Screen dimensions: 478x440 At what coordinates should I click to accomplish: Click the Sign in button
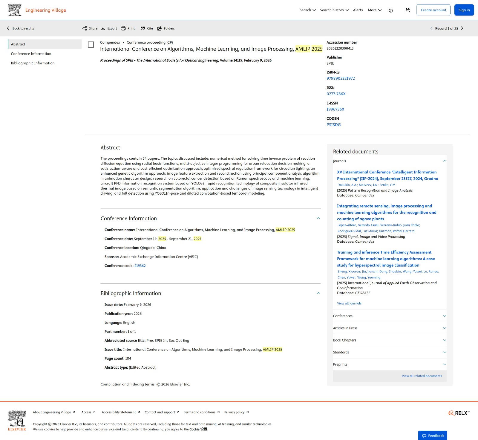click(464, 10)
